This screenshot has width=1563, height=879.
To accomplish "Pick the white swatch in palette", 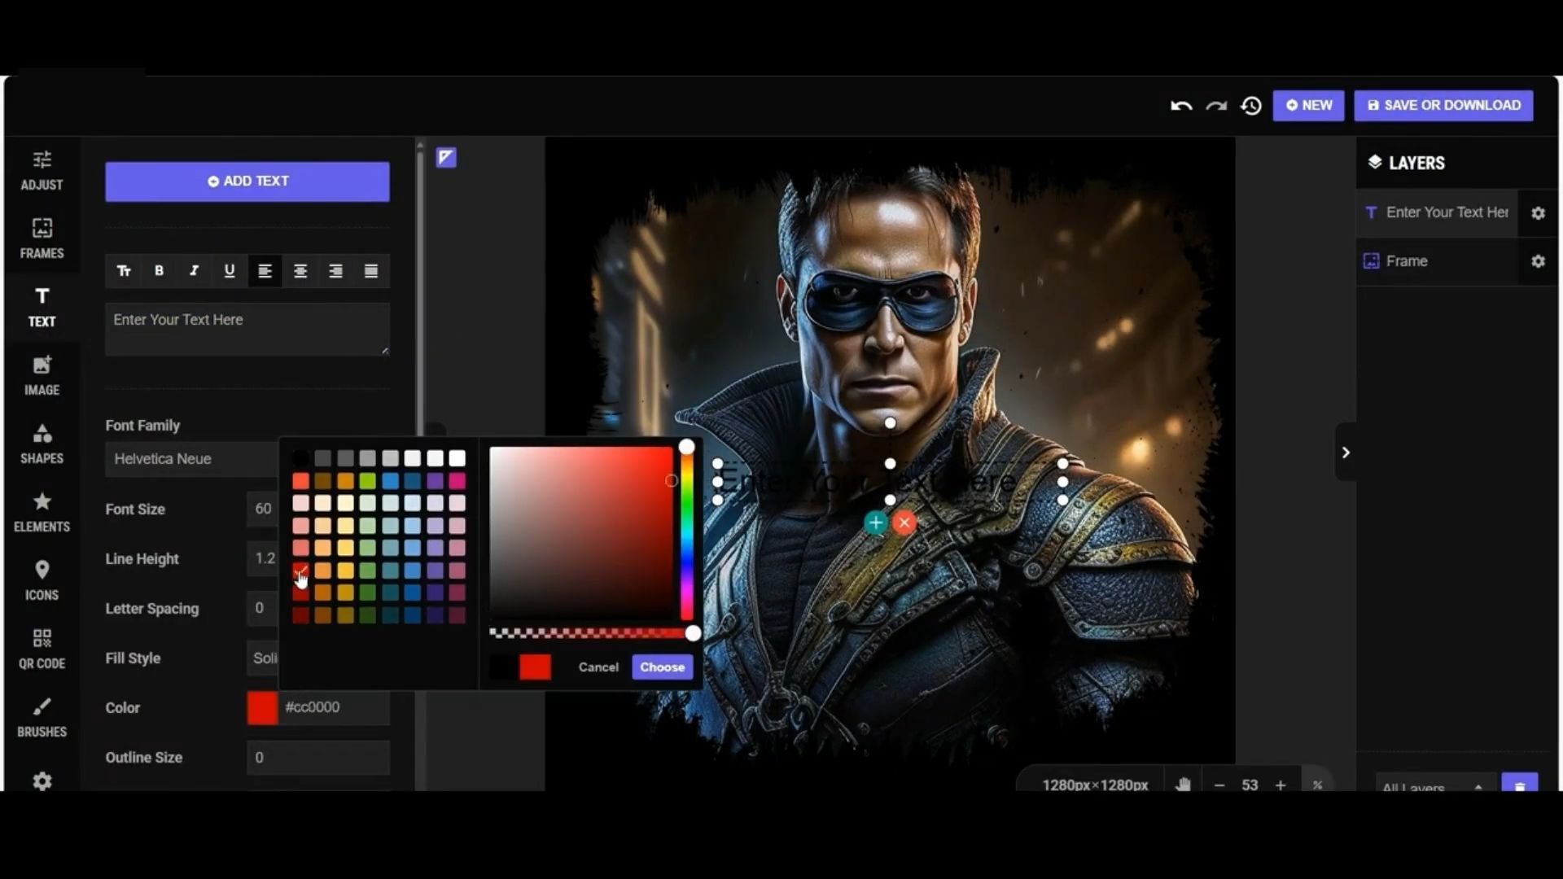I will (x=458, y=458).
